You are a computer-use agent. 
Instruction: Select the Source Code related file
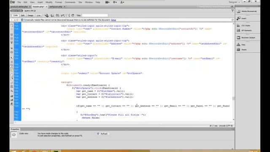click(x=16, y=11)
